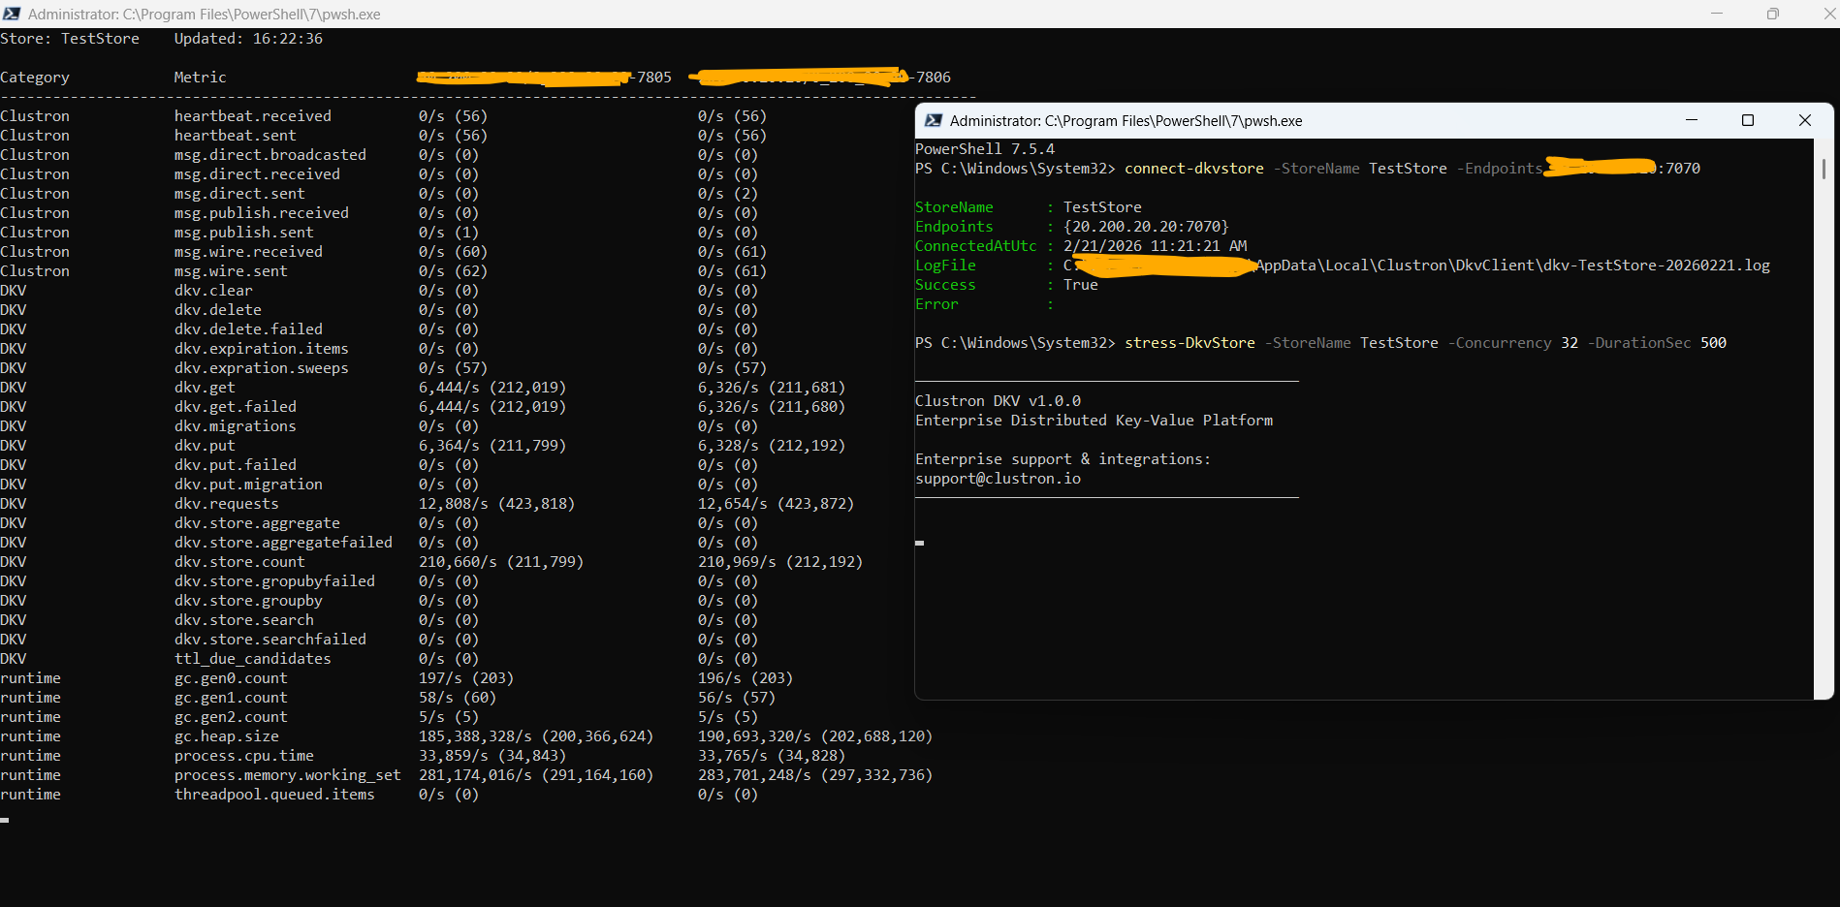Click 'process.cpu.time' metric
Image resolution: width=1840 pixels, height=907 pixels.
244,756
